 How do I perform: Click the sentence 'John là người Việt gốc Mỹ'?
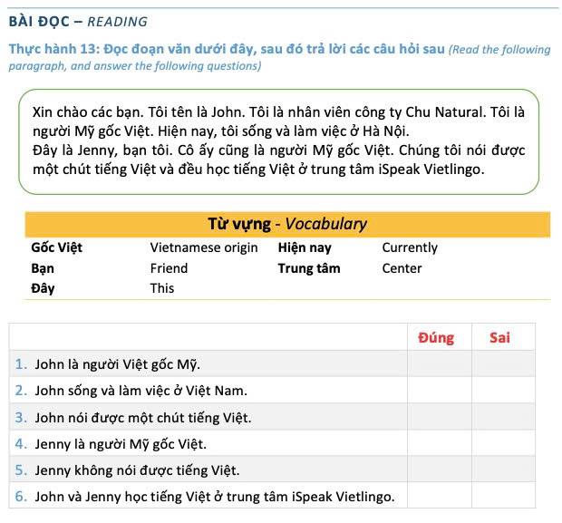pos(117,364)
